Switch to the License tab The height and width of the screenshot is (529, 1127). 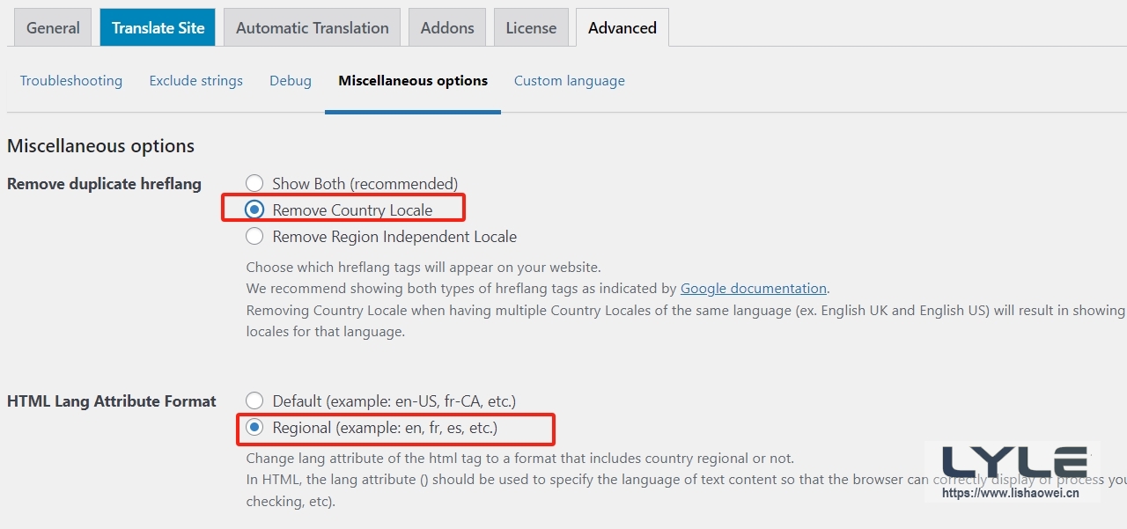tap(531, 28)
